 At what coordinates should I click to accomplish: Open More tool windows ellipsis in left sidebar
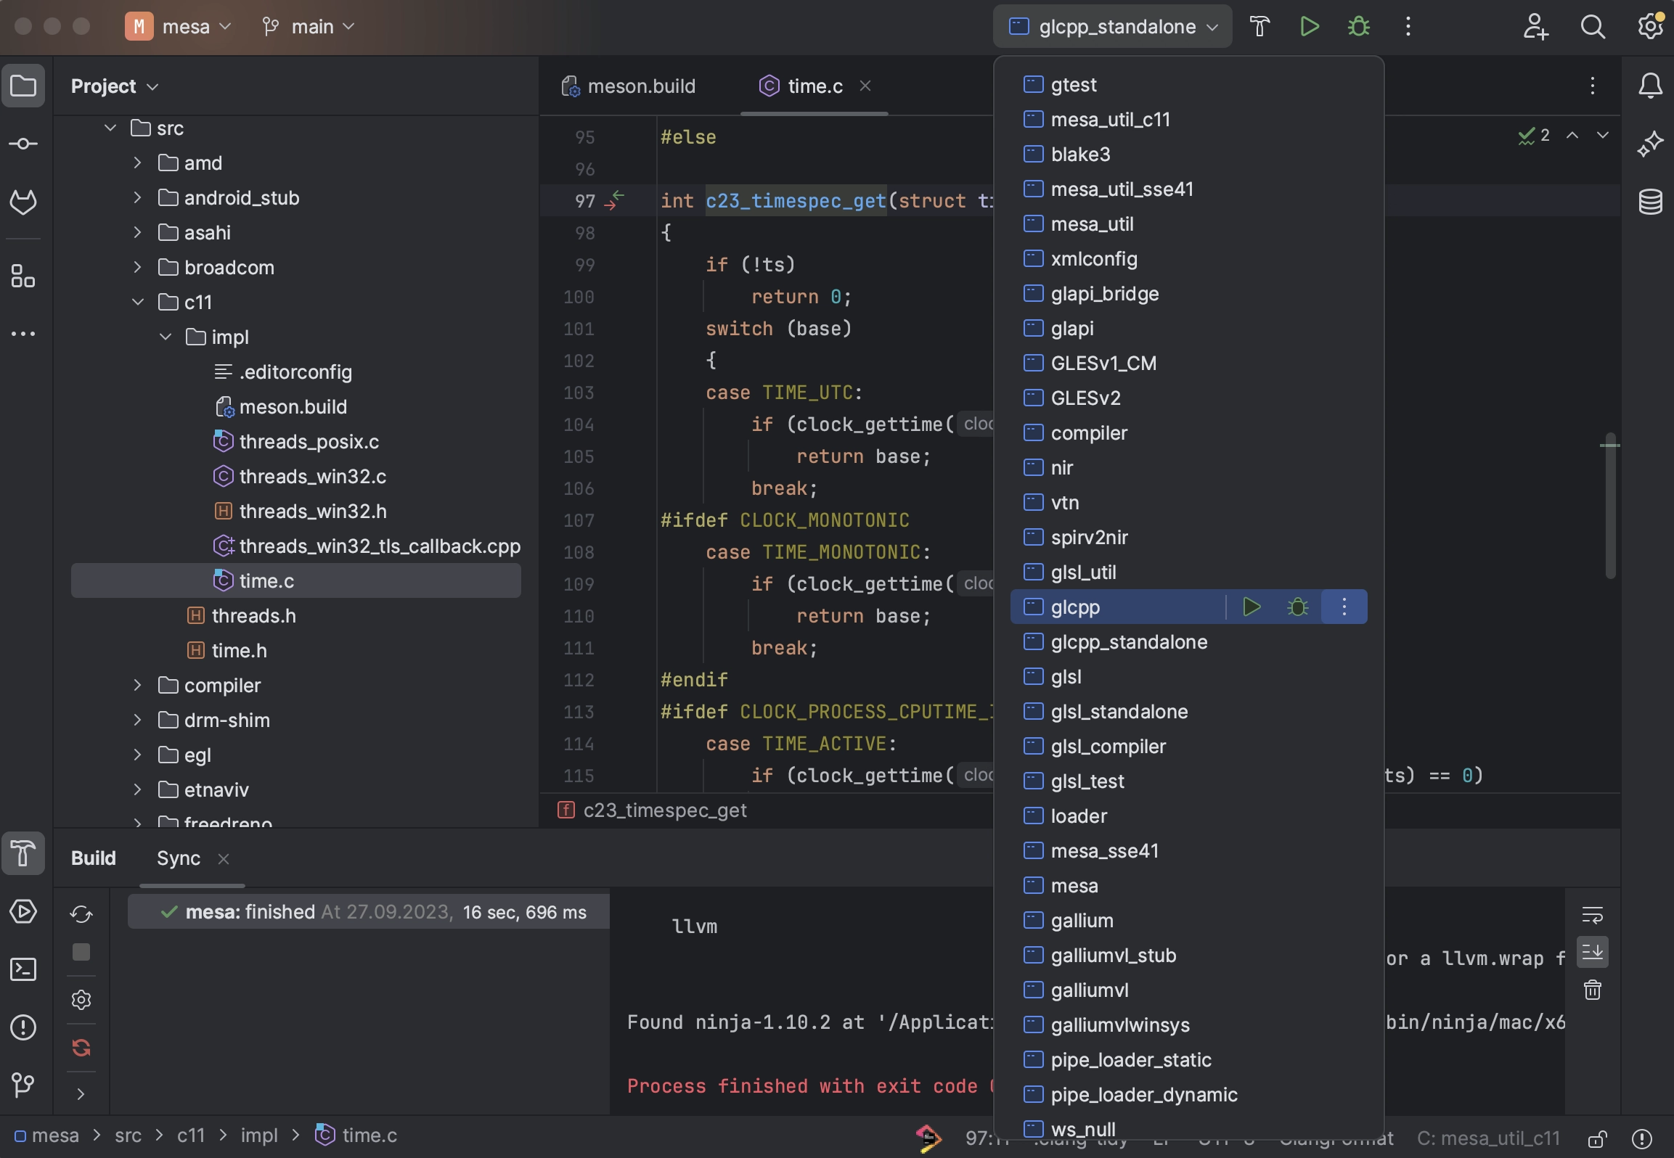pyautogui.click(x=23, y=334)
